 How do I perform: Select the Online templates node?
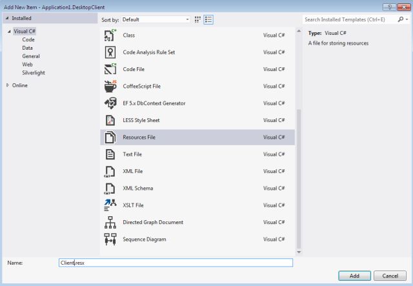pos(20,85)
